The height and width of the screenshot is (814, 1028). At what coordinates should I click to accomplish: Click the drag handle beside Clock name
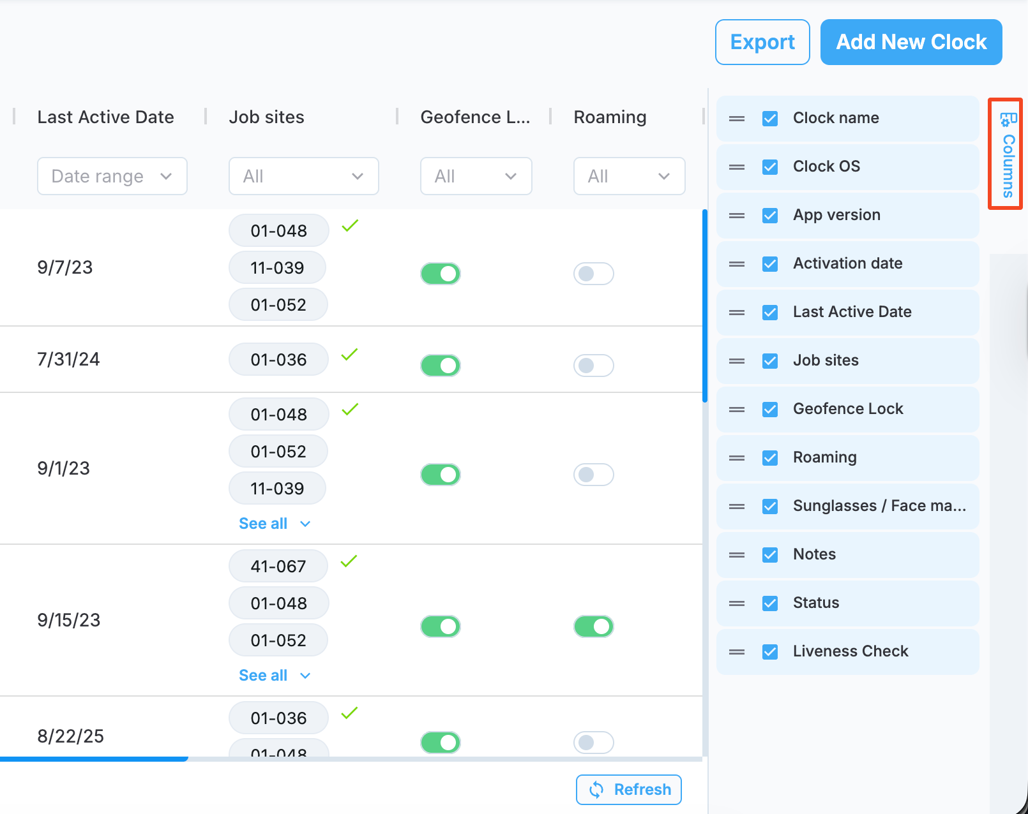737,119
